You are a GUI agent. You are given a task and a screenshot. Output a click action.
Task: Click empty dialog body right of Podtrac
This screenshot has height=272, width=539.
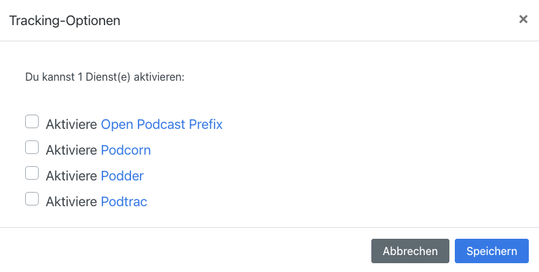click(339, 201)
